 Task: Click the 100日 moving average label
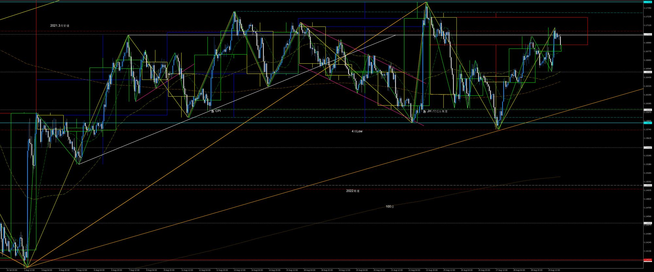click(389, 206)
